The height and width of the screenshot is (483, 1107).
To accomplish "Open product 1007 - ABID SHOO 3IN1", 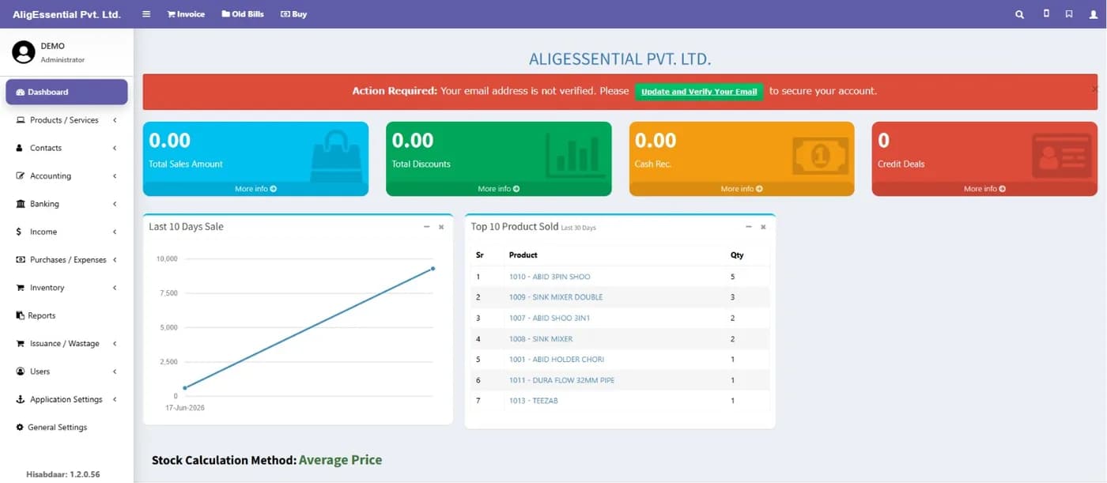I will [x=550, y=318].
